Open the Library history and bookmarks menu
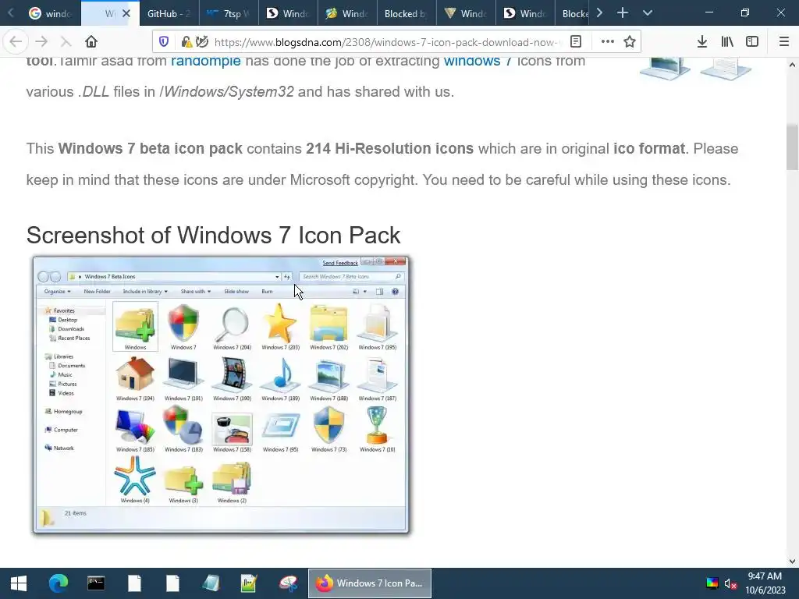Viewport: 799px width, 599px height. [727, 42]
